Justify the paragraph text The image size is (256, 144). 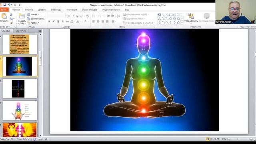[107, 21]
